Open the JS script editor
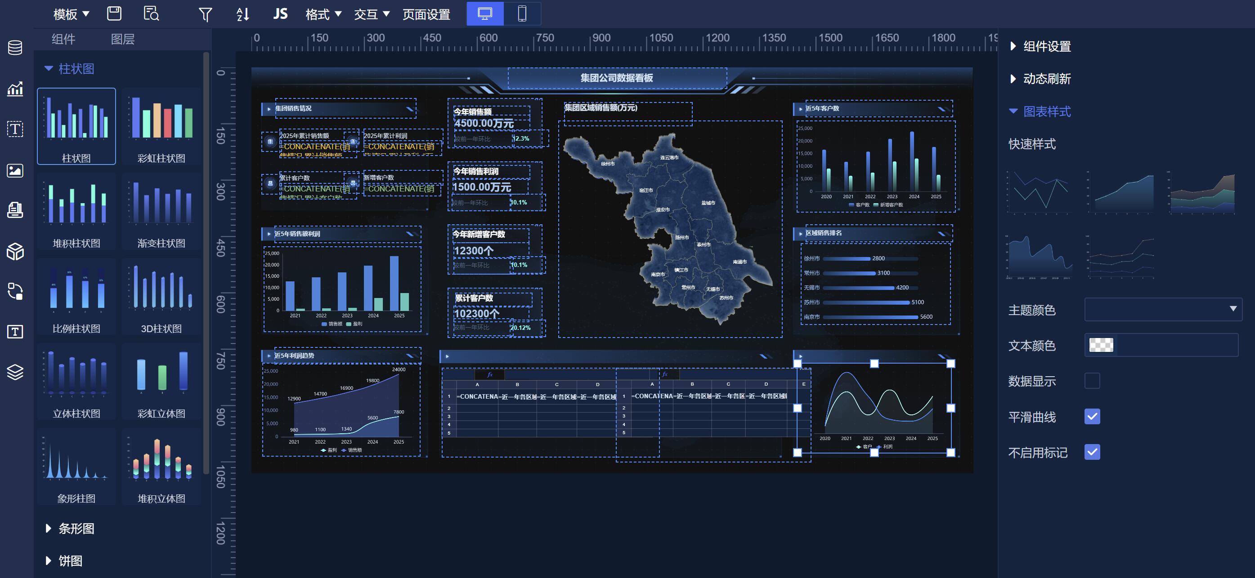 tap(280, 13)
